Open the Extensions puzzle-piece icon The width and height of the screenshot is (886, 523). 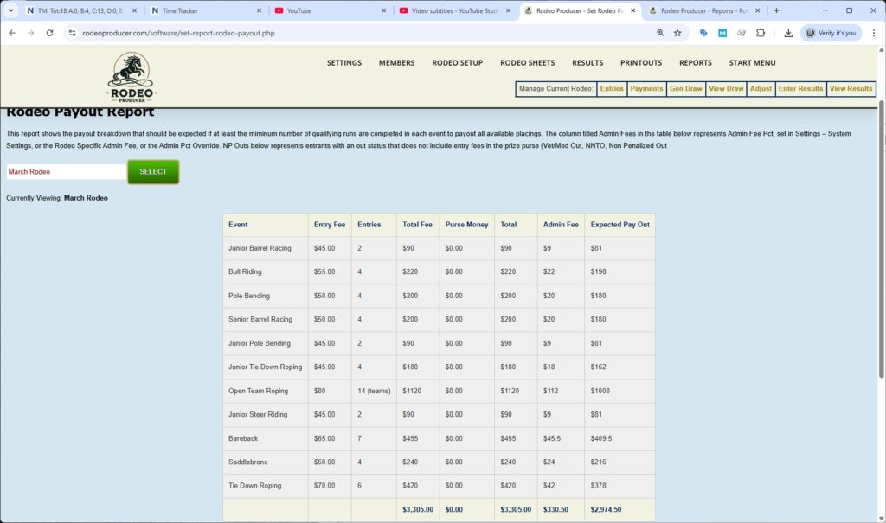pyautogui.click(x=761, y=33)
